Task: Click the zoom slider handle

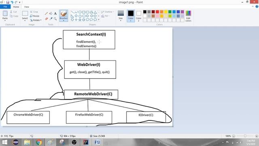Action: pyautogui.click(x=245, y=136)
